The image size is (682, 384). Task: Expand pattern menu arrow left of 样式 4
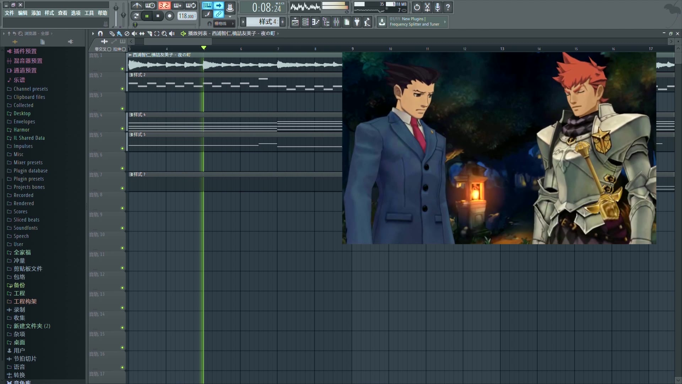pos(243,22)
